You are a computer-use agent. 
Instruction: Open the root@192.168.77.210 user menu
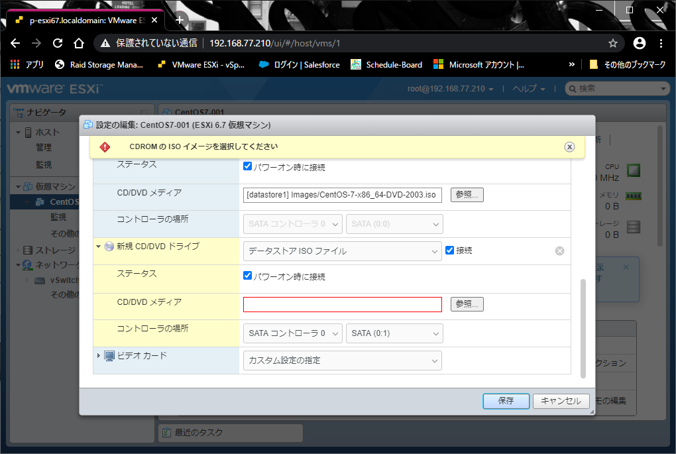pos(451,89)
